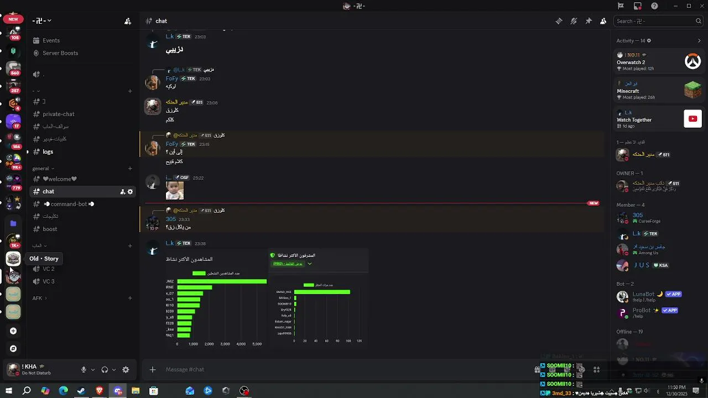Click create invite icon on chat channel
This screenshot has height=398, width=708.
click(122, 192)
